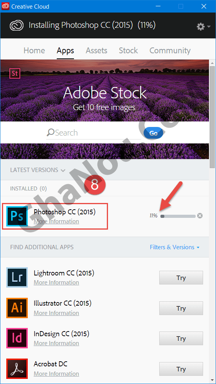Screen dimensions: 216x384
Task: Click the Illustrator CC app icon
Action: coord(17,308)
